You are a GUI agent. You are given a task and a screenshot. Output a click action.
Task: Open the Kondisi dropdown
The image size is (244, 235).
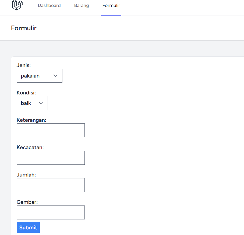[x=32, y=103]
